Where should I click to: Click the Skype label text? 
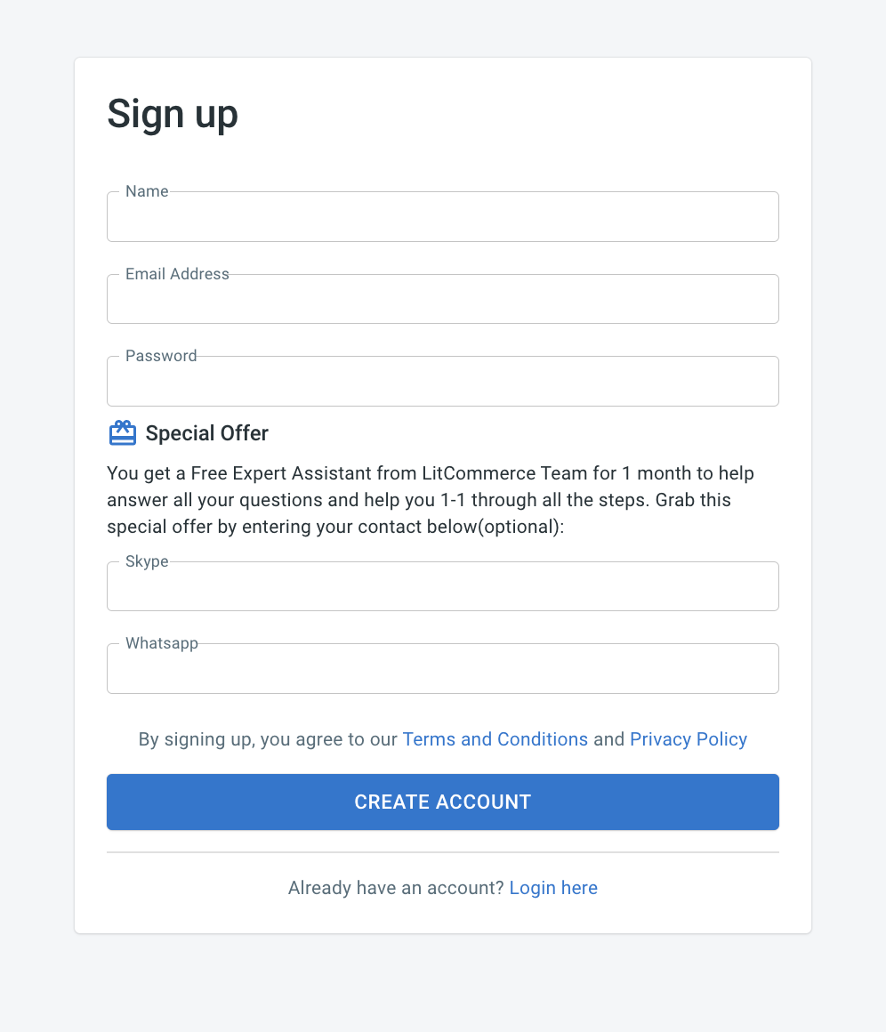(147, 561)
